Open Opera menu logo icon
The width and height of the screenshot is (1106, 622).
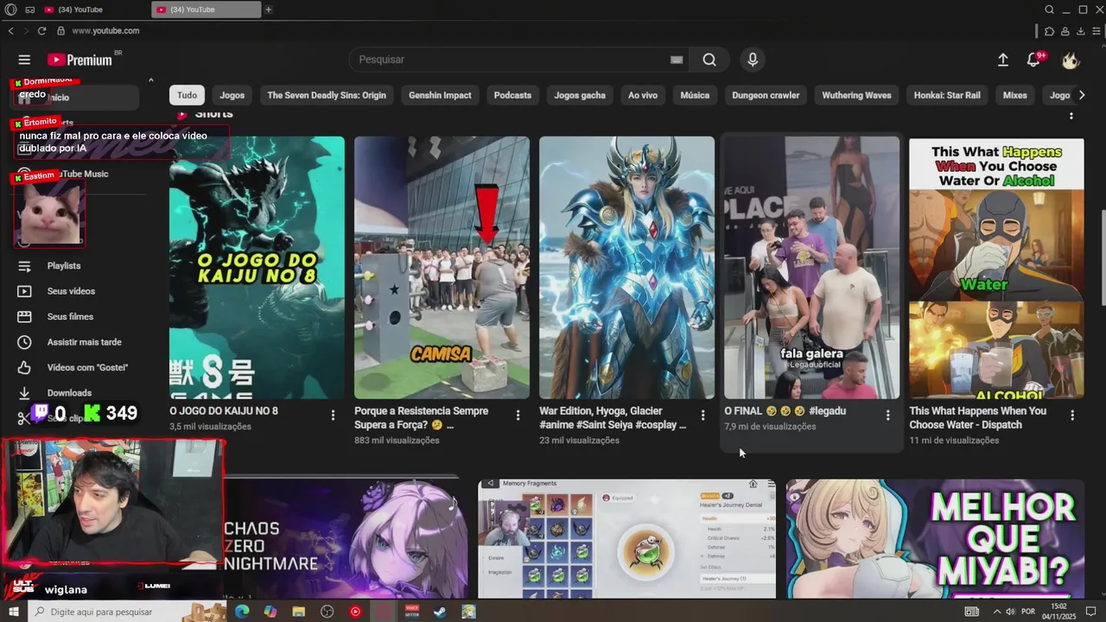coord(11,10)
